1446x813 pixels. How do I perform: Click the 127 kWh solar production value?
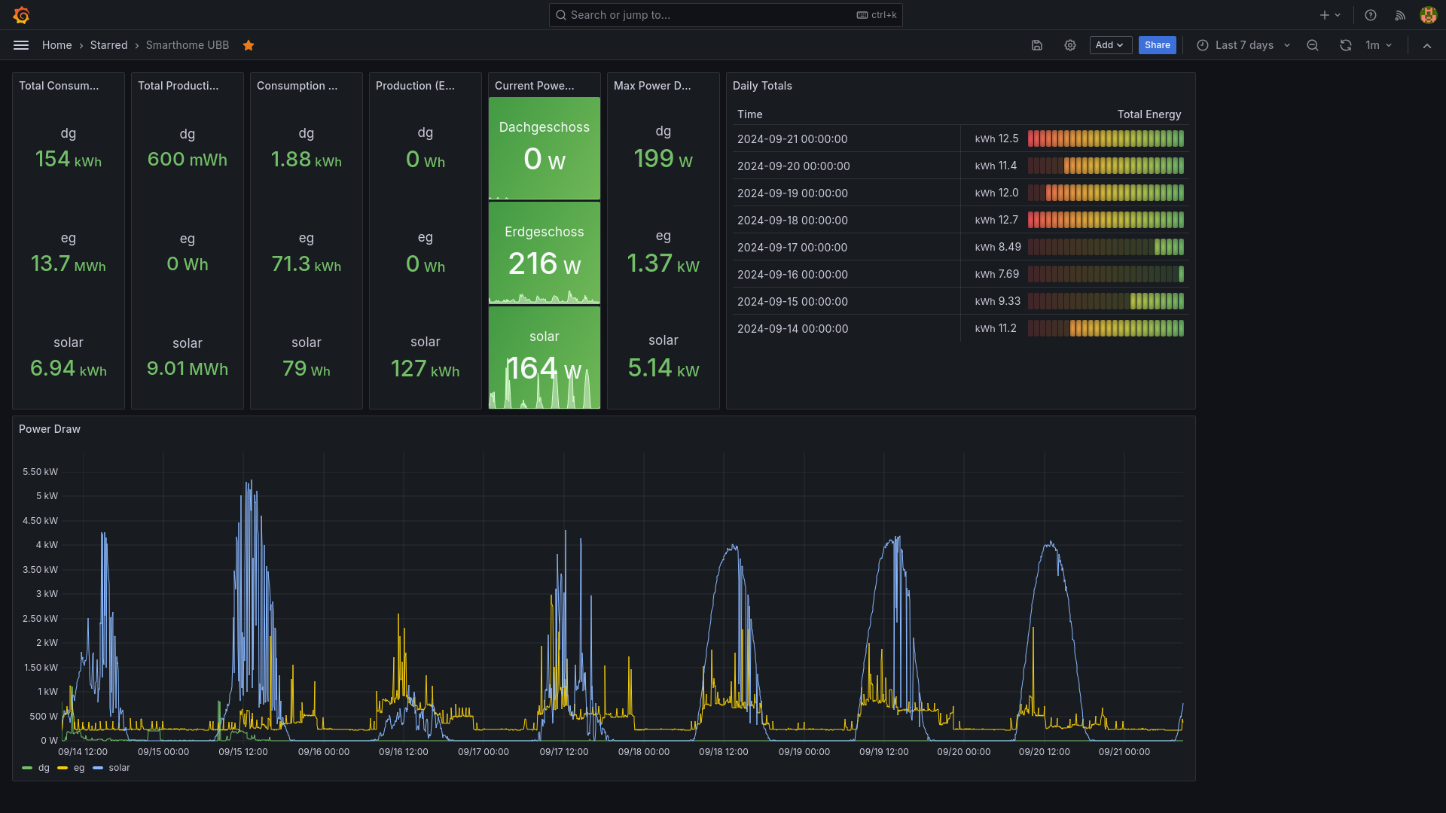click(426, 369)
